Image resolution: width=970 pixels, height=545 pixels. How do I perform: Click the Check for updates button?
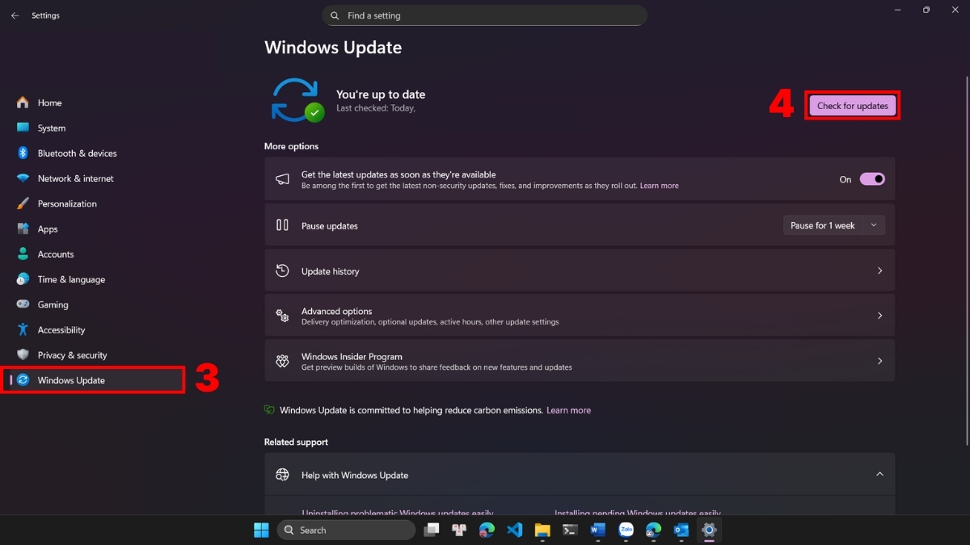852,106
